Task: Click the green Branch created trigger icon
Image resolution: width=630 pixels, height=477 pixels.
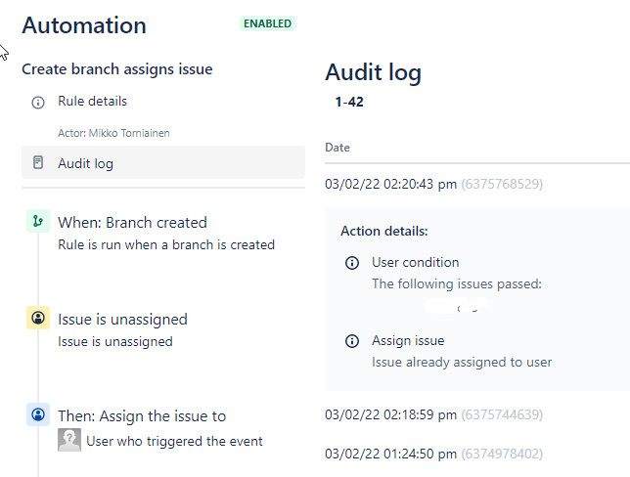Action: pyautogui.click(x=38, y=222)
